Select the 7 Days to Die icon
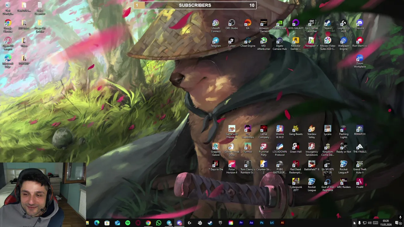The height and width of the screenshot is (227, 404). tap(216, 166)
